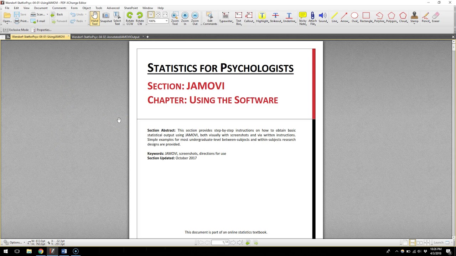Open the File menu
The height and width of the screenshot is (256, 456).
(x=7, y=8)
